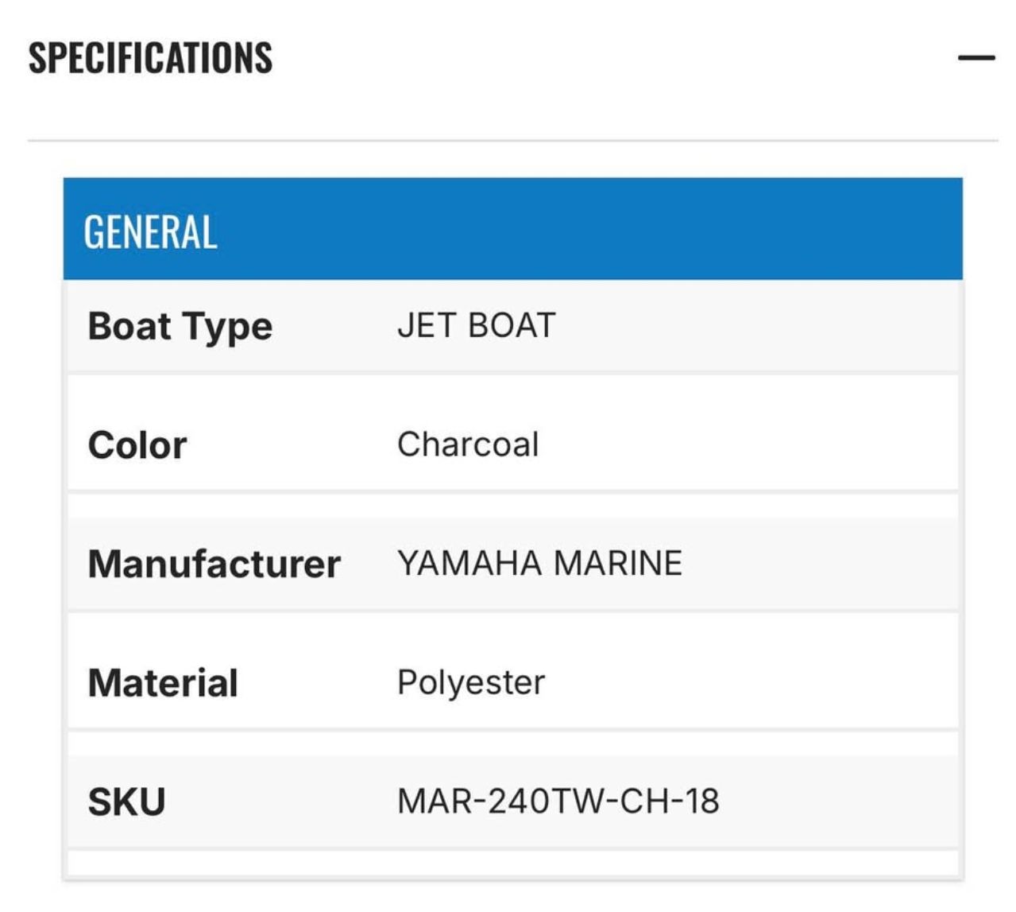
Task: Select the Polyester material value
Action: click(471, 683)
